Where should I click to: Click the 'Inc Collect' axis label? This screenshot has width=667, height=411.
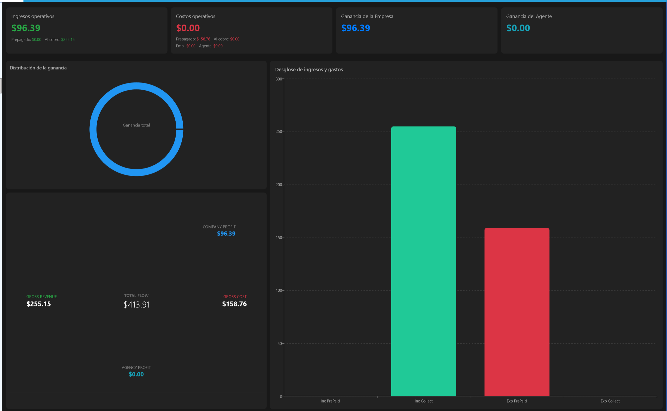[x=423, y=401]
